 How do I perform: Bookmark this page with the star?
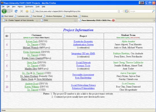[119, 11]
